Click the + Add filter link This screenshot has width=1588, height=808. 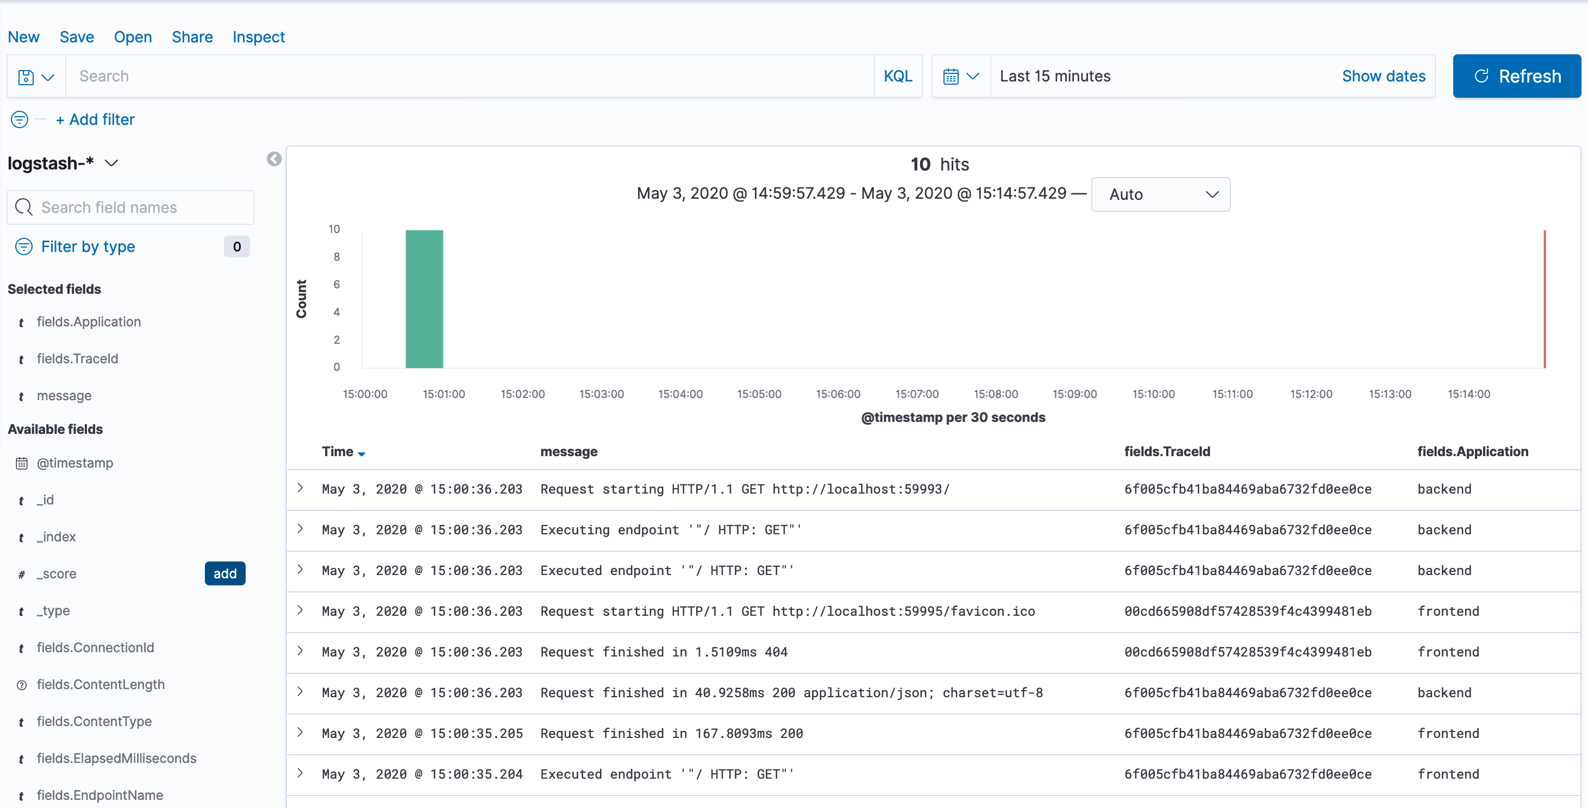95,119
